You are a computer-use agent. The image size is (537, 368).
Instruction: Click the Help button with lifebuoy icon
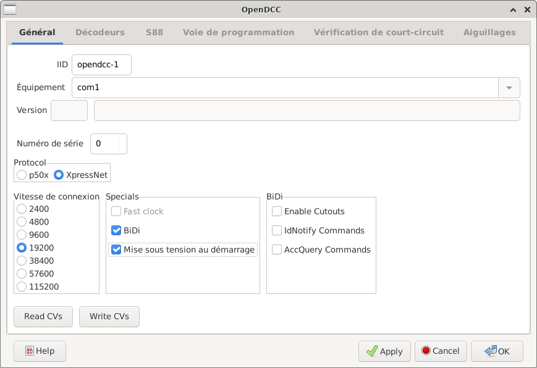[x=40, y=351]
